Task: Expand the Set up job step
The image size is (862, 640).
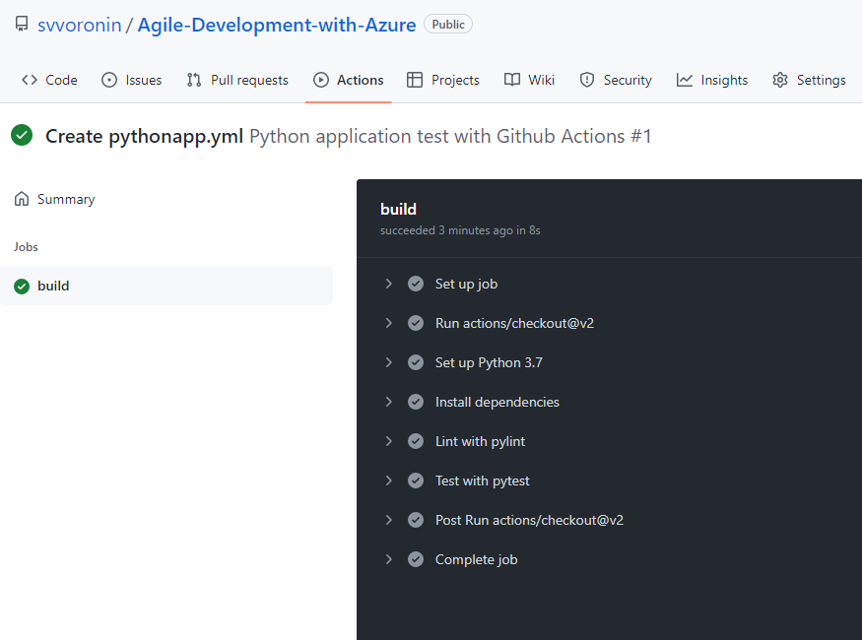Action: tap(389, 284)
